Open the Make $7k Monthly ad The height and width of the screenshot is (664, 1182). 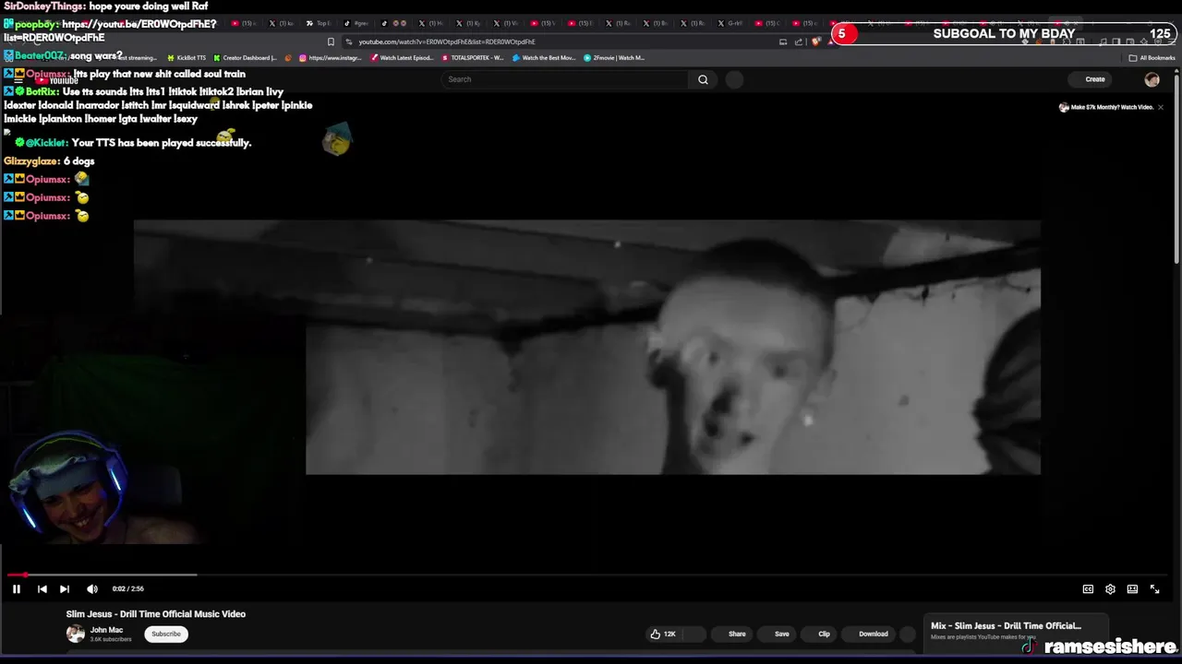1106,107
